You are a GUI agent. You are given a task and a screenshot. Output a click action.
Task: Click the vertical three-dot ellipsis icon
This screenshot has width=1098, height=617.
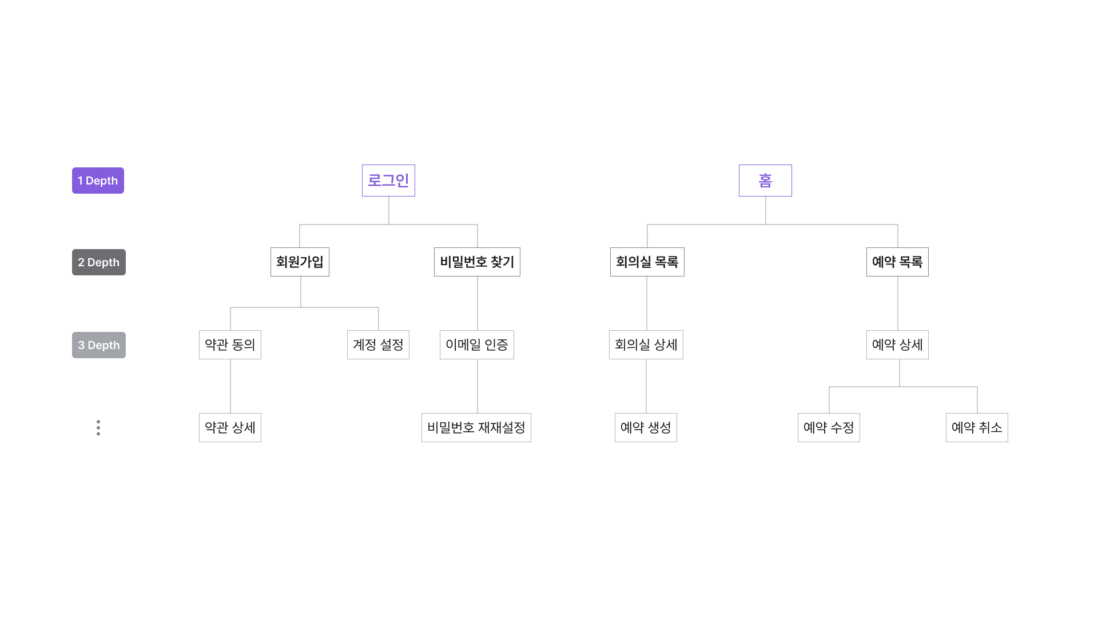pos(98,428)
